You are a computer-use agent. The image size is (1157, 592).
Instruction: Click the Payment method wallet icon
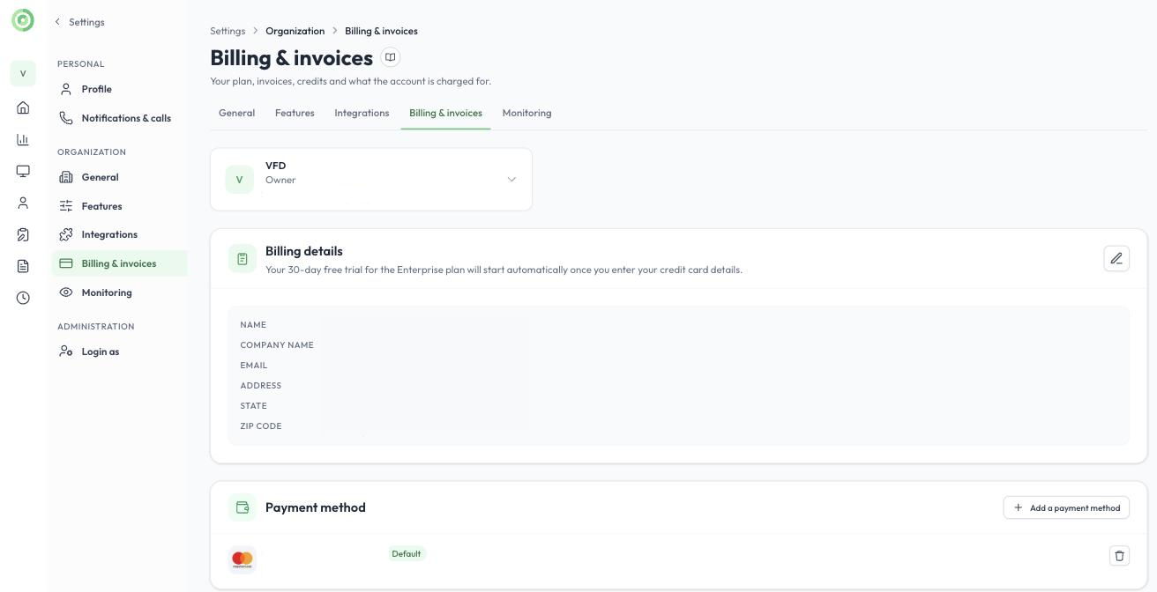click(243, 507)
